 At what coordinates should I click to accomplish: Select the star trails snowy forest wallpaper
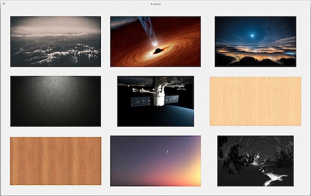pos(255,161)
